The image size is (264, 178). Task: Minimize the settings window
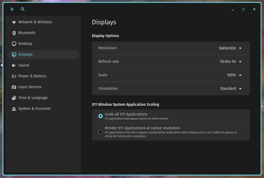coord(232,9)
